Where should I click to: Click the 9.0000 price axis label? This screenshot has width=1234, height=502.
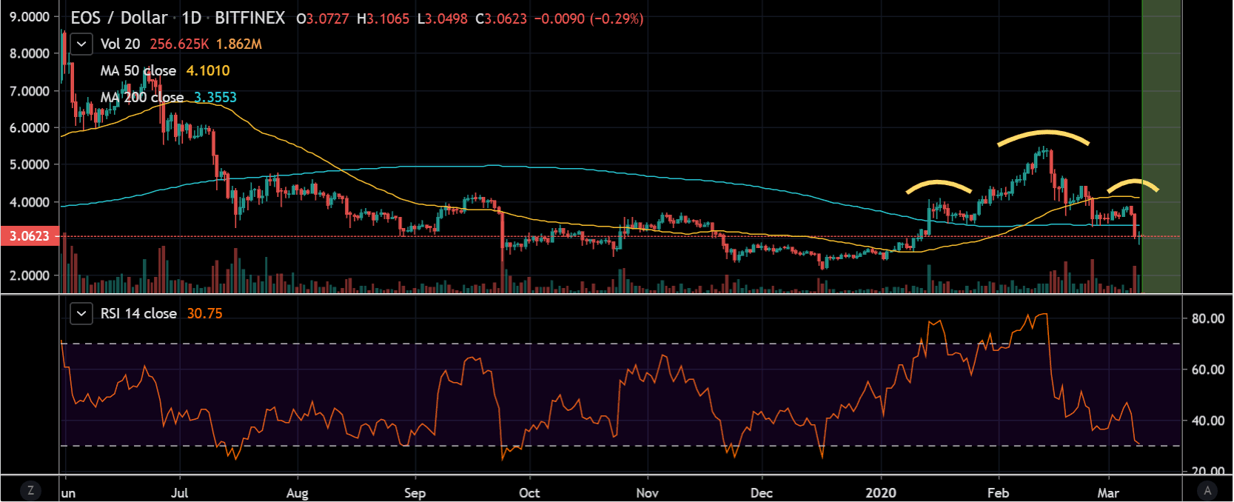pos(30,16)
